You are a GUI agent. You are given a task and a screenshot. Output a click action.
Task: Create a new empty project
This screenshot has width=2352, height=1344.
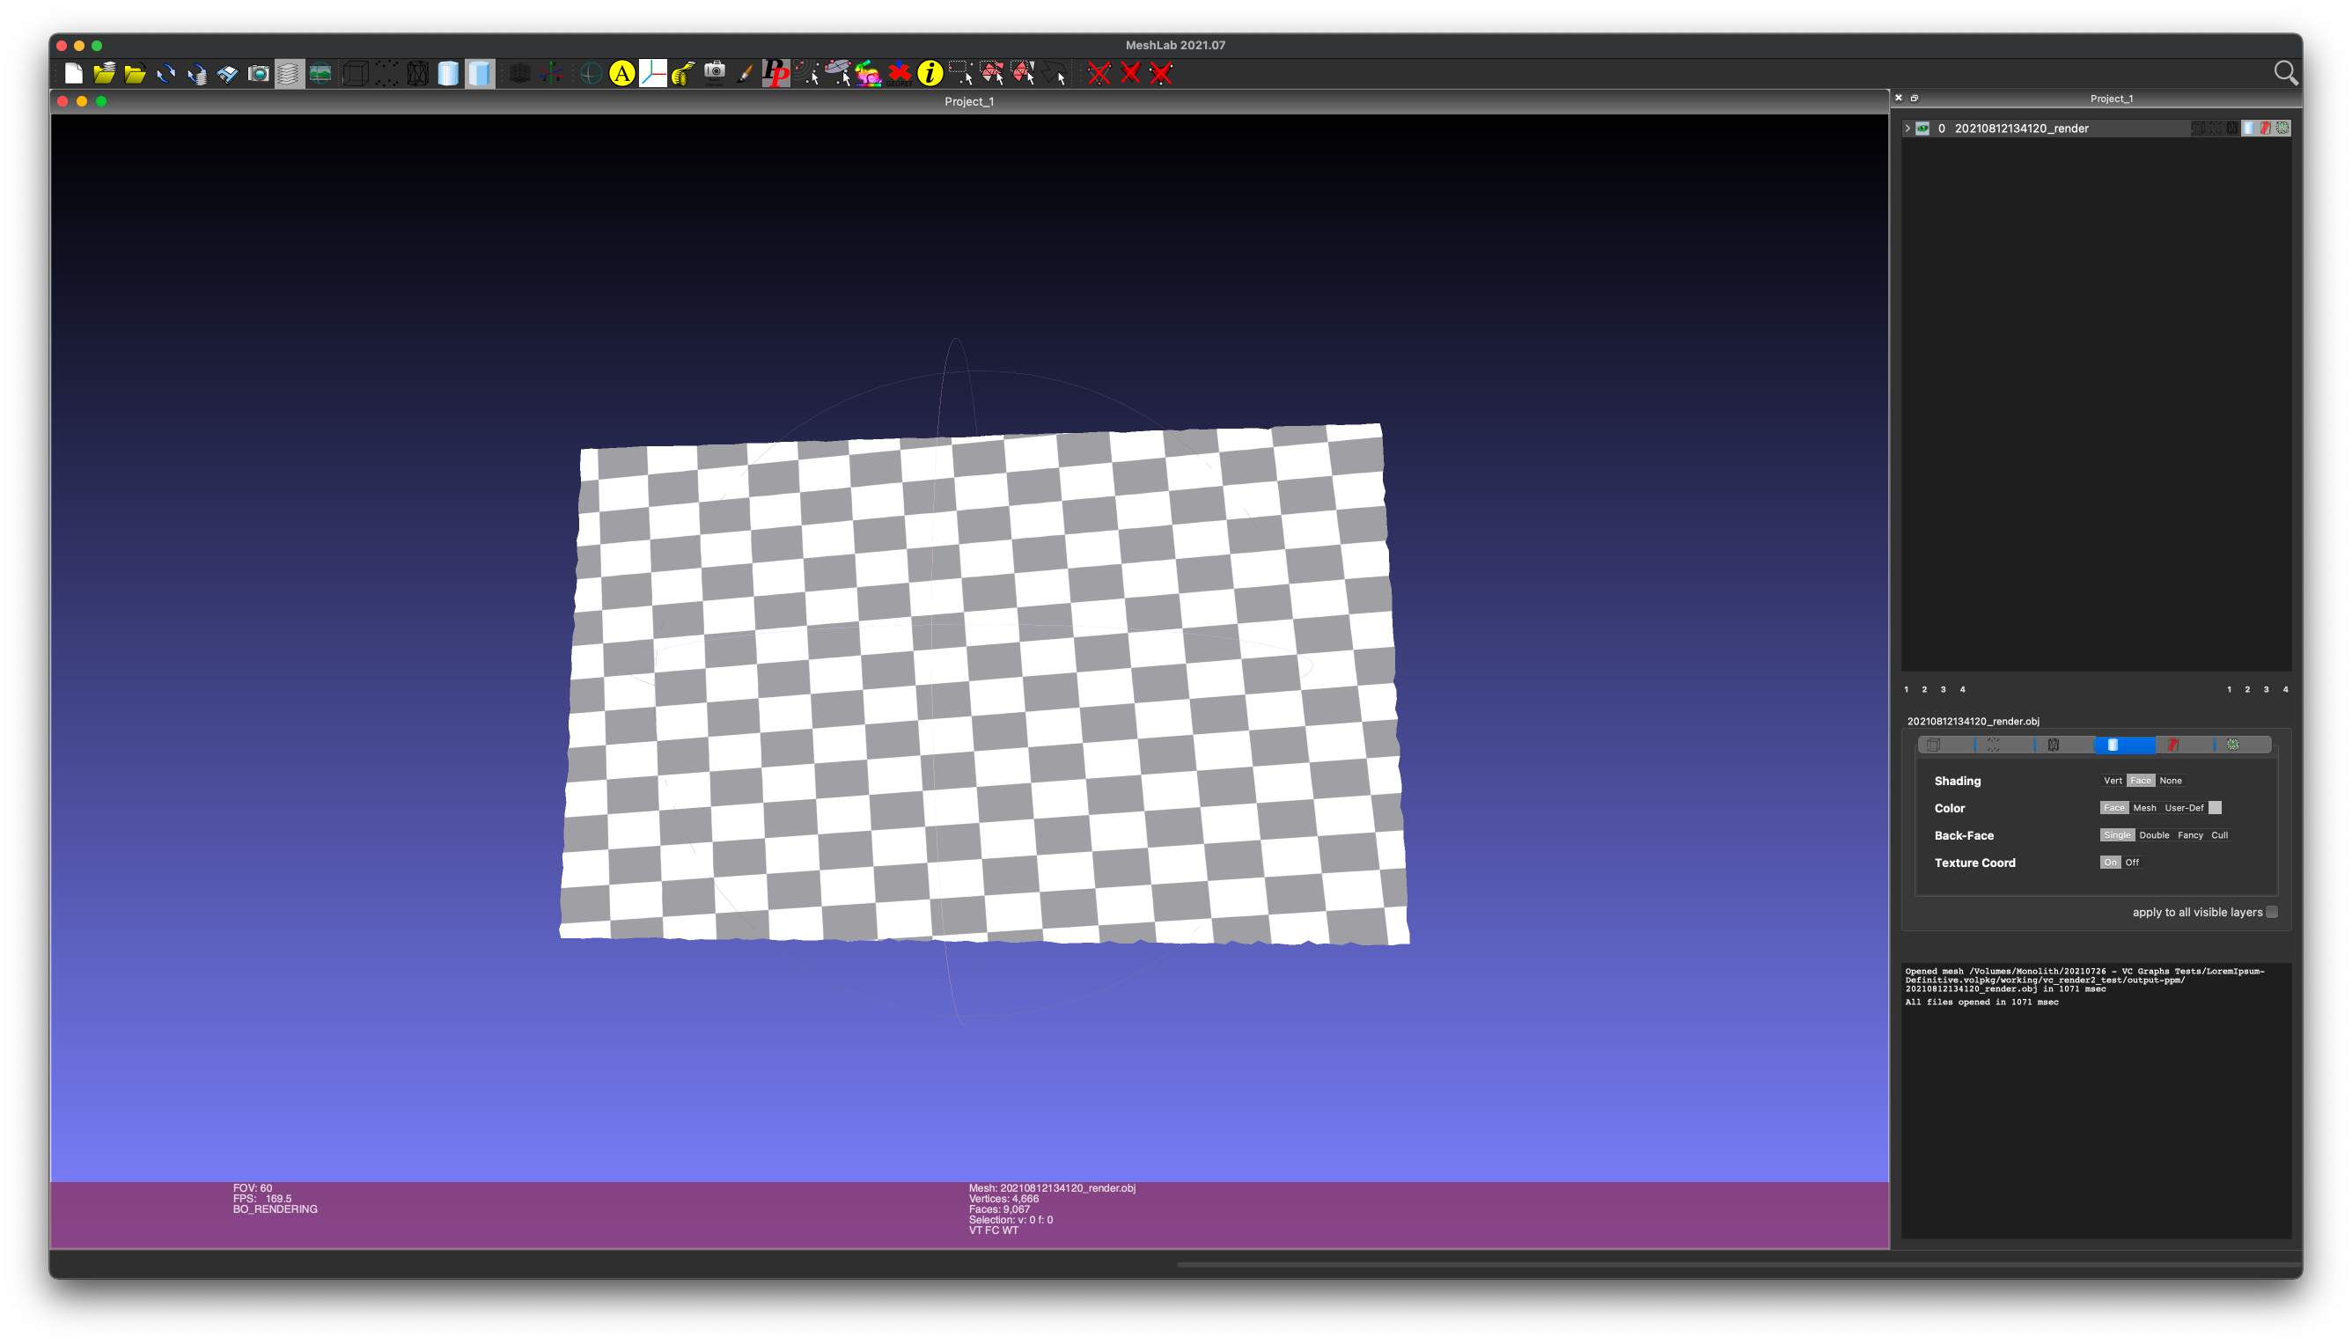coord(74,74)
